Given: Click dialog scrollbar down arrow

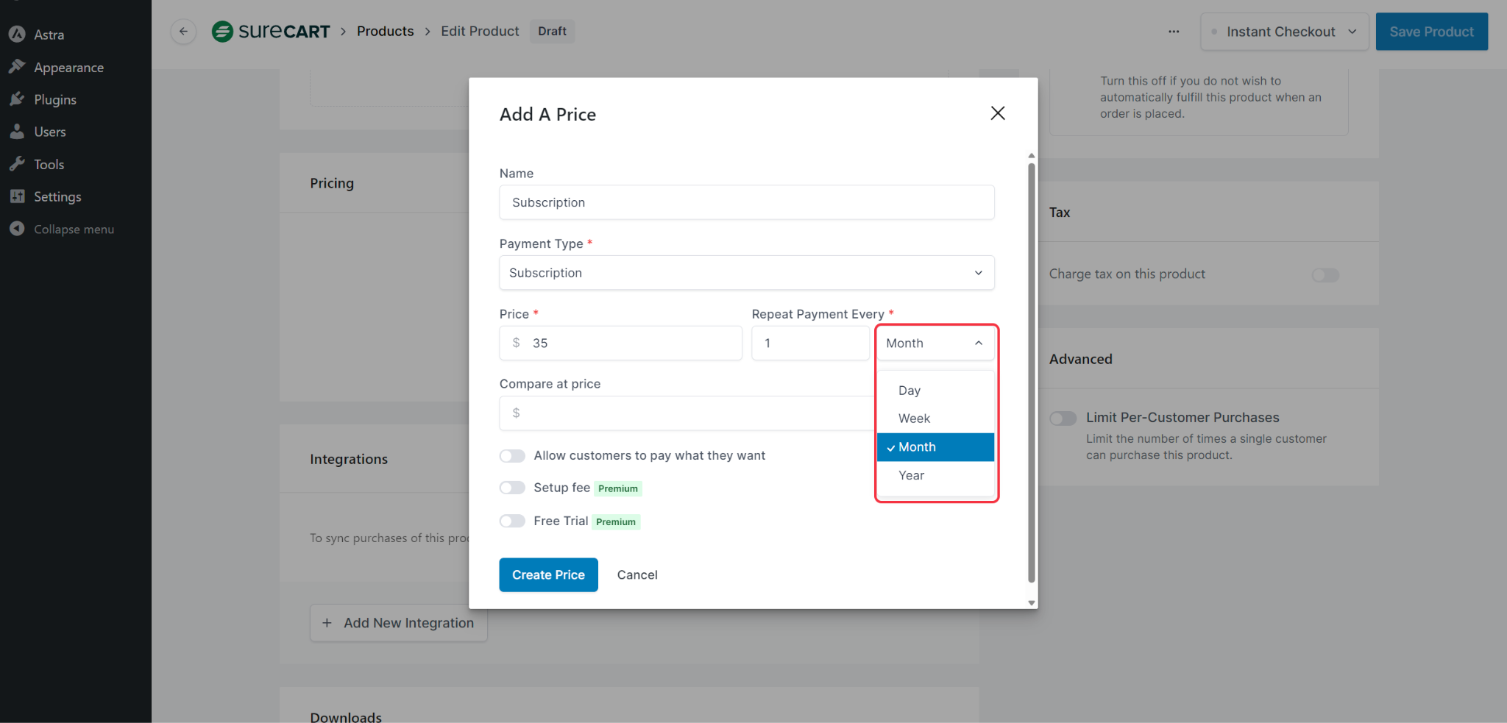Looking at the screenshot, I should (x=1032, y=603).
